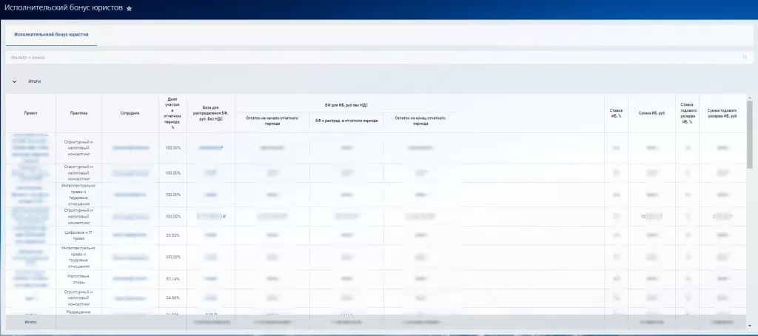Screen dimensions: 758x336
Task: Select the Цифровое и IT право practice cell
Action: pyautogui.click(x=78, y=235)
